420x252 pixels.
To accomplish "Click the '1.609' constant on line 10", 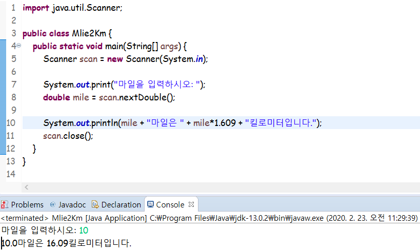I will click(225, 123).
